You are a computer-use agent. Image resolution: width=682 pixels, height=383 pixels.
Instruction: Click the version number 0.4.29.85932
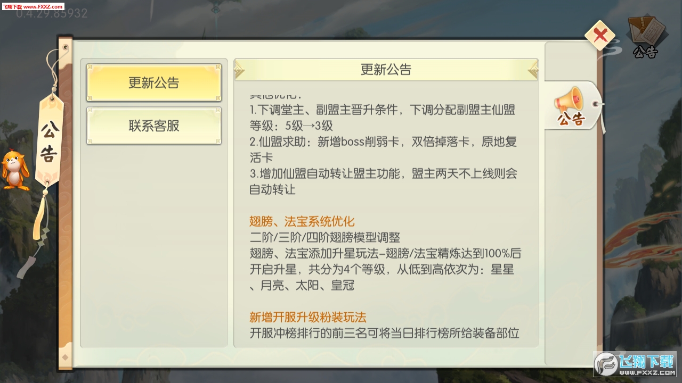coord(52,14)
